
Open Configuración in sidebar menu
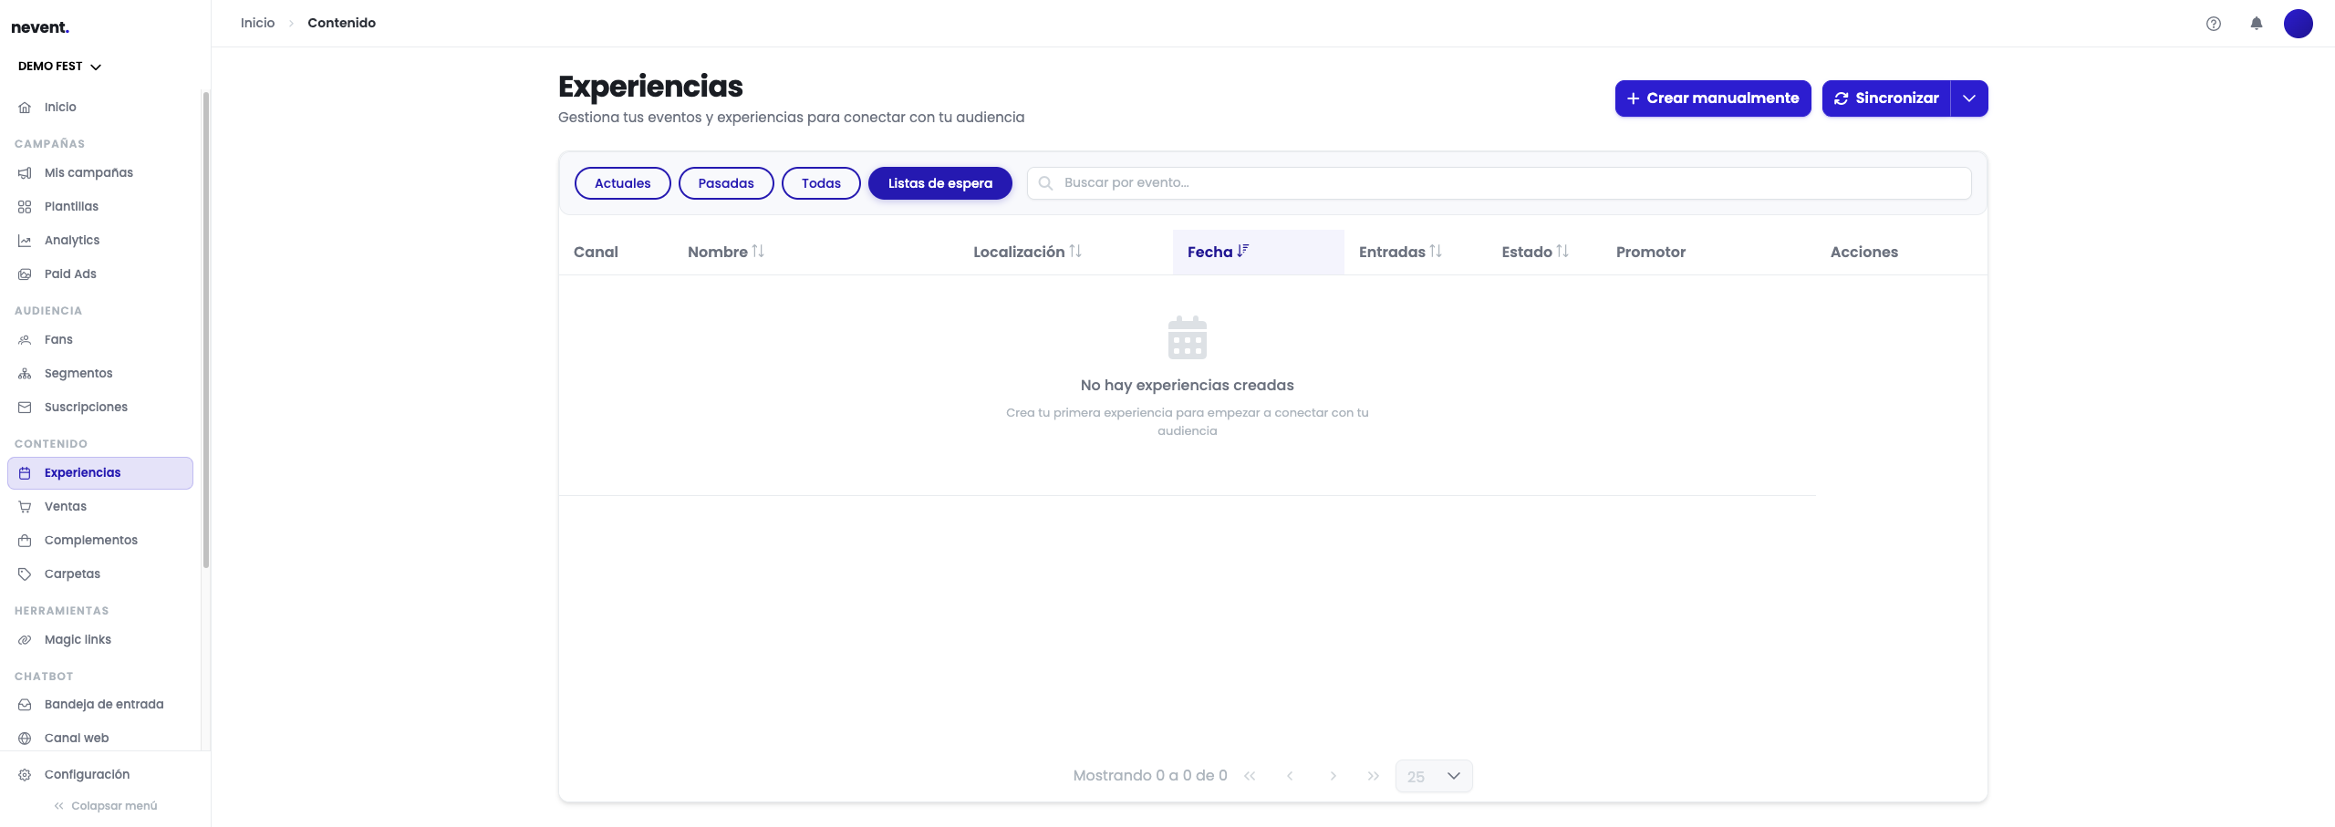tap(100, 775)
